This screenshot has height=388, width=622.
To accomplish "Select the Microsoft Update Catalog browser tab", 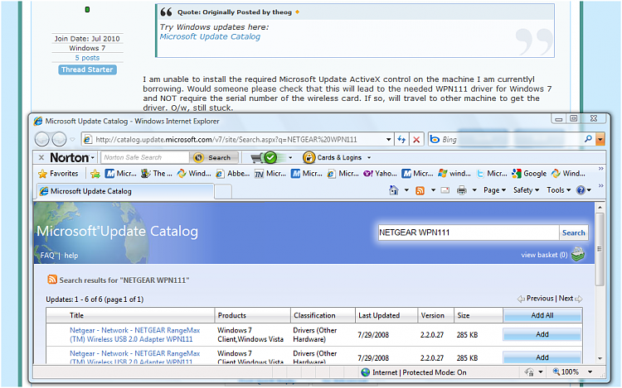I will pos(125,191).
